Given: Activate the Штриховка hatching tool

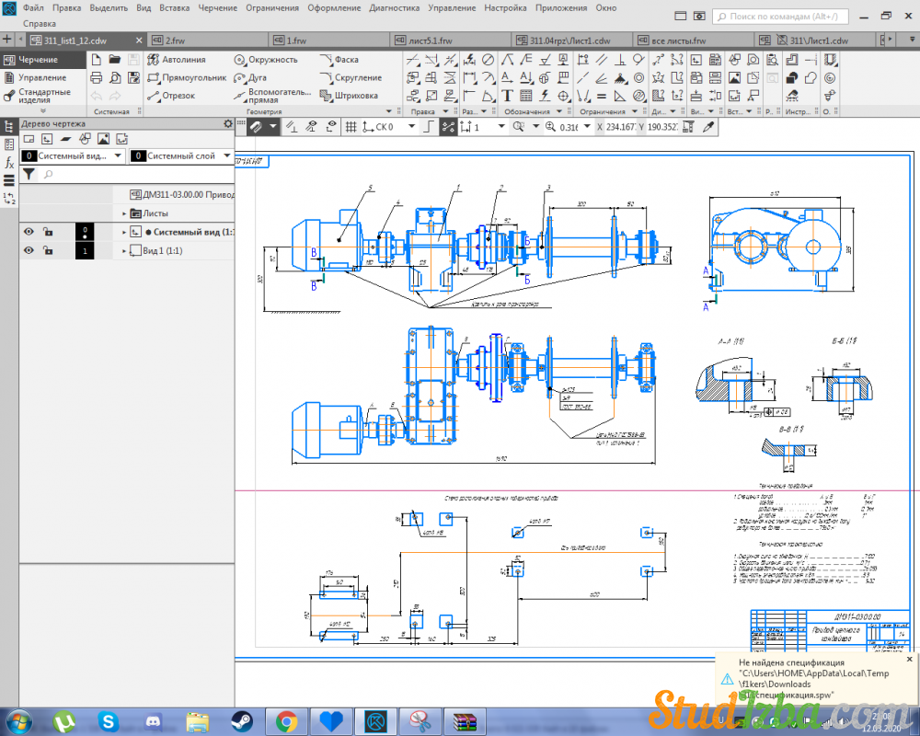Looking at the screenshot, I should [349, 95].
